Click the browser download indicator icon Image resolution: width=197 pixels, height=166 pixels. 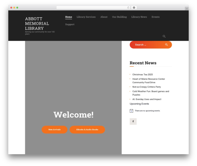click(x=134, y=7)
